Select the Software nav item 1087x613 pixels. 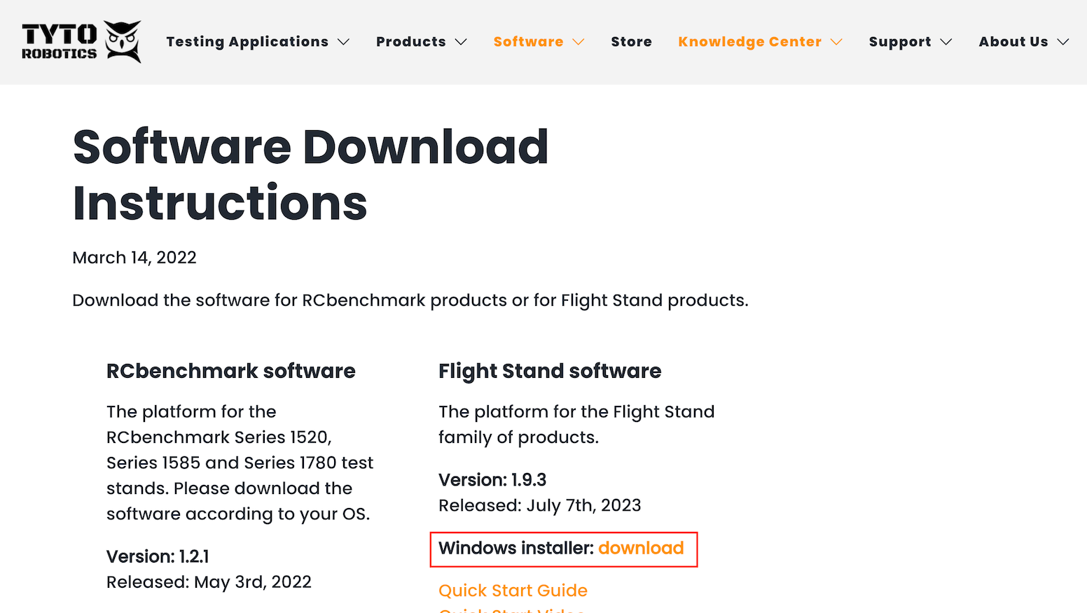(x=529, y=41)
